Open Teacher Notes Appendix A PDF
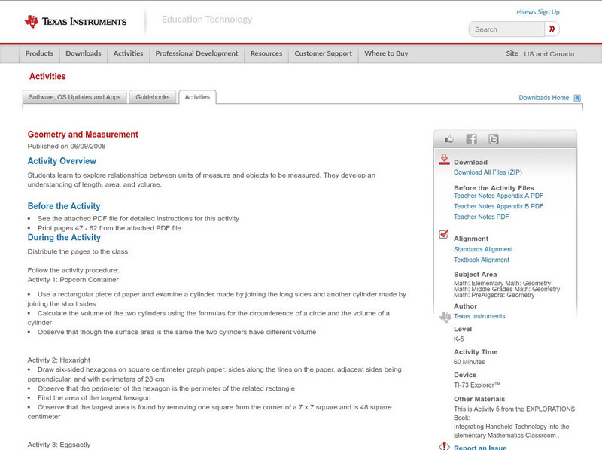 498,196
